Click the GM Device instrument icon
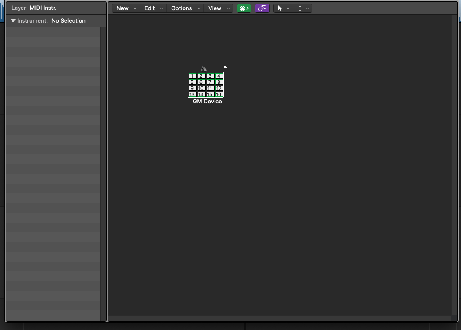The image size is (461, 330). coord(204,69)
